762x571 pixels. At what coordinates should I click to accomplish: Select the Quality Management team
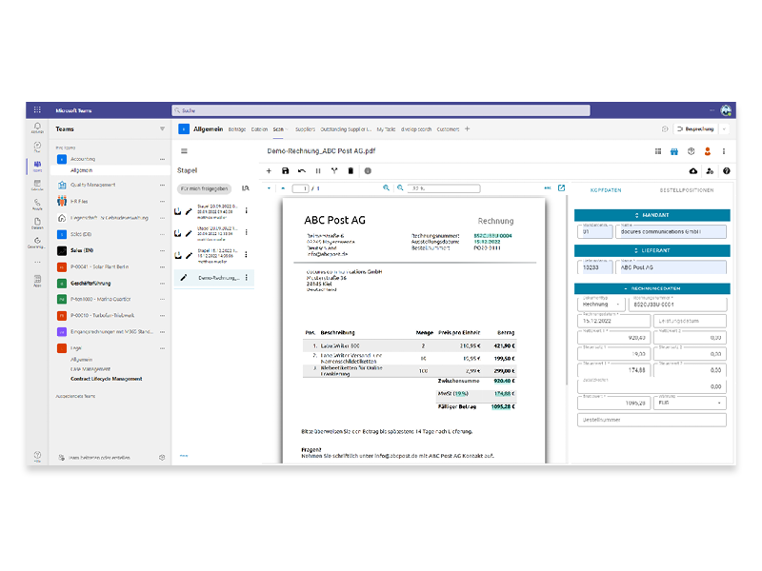click(93, 185)
